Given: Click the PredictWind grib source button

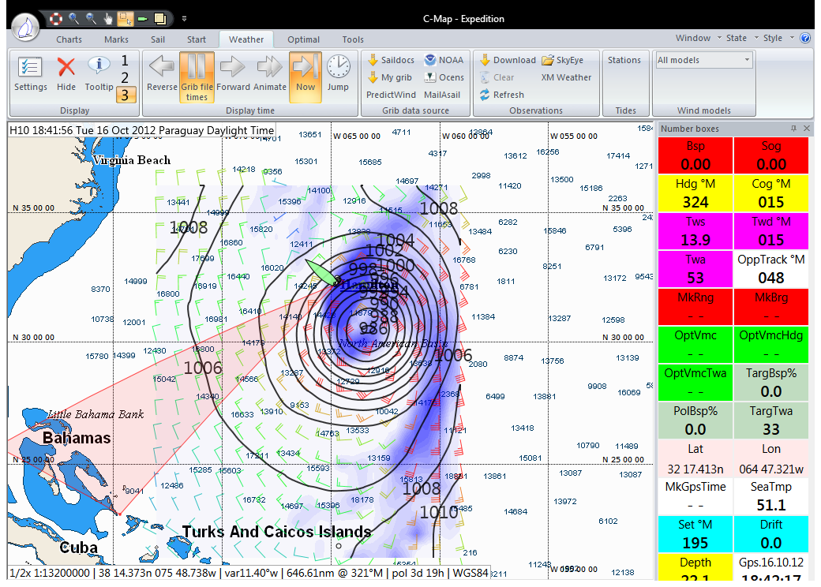Looking at the screenshot, I should point(391,95).
